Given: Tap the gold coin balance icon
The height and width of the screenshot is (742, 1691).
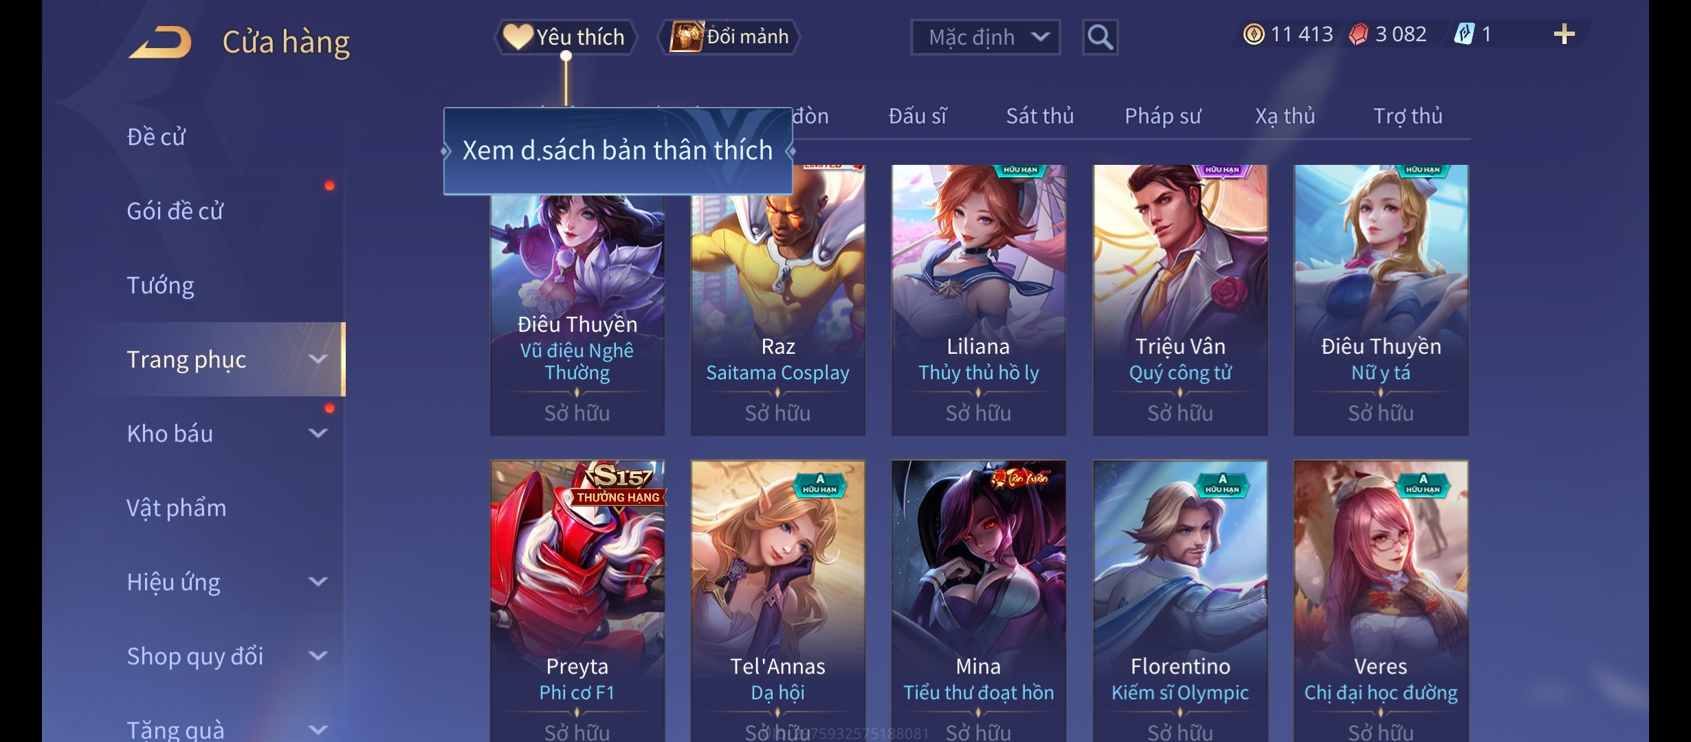Looking at the screenshot, I should [1254, 34].
